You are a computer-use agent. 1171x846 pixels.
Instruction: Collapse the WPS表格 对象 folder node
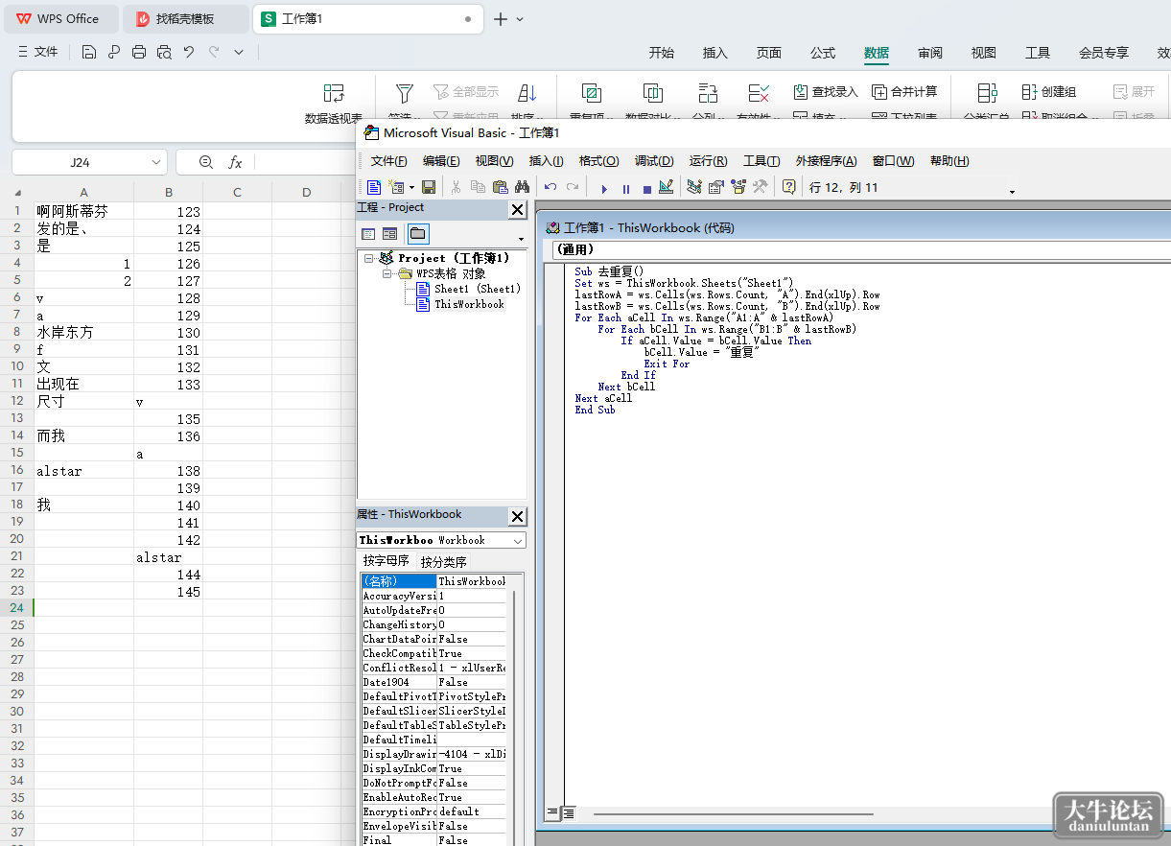pos(388,273)
